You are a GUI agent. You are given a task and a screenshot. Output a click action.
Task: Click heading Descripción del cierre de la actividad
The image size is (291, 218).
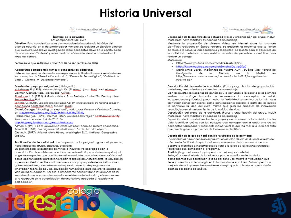194,113
